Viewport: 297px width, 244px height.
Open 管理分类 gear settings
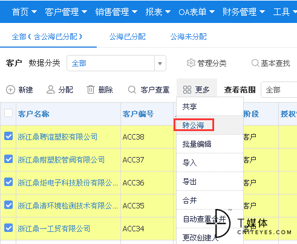pyautogui.click(x=191, y=63)
